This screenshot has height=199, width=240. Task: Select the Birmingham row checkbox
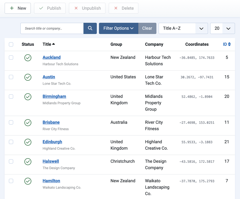(11, 96)
